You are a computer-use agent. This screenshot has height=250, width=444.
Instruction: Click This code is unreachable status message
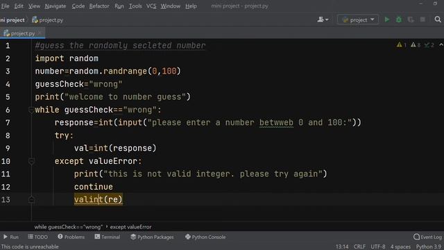point(30,247)
